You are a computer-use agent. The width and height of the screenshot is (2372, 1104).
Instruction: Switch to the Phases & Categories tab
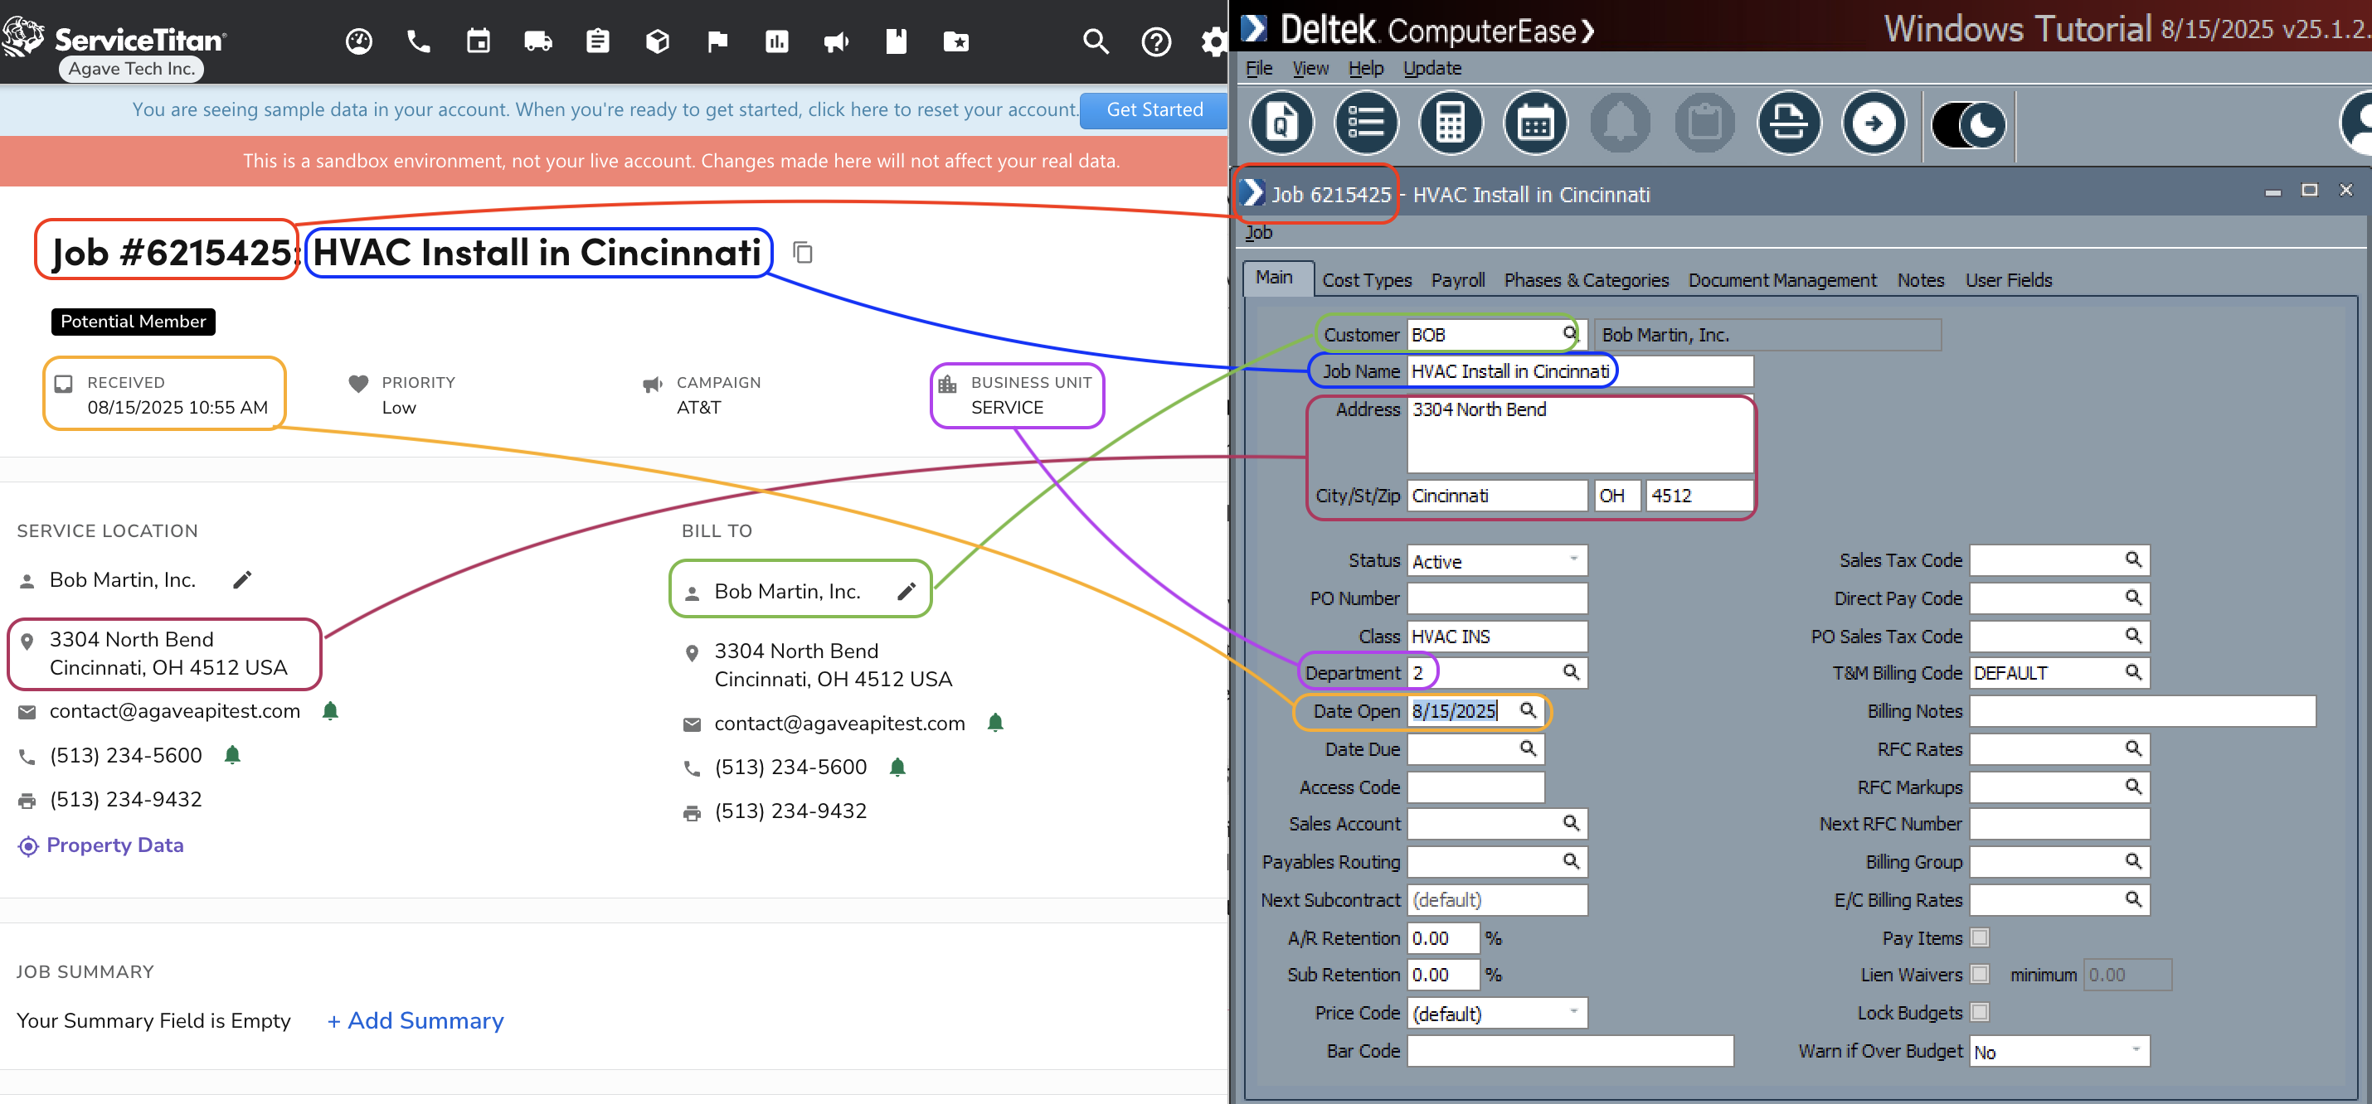coord(1586,279)
